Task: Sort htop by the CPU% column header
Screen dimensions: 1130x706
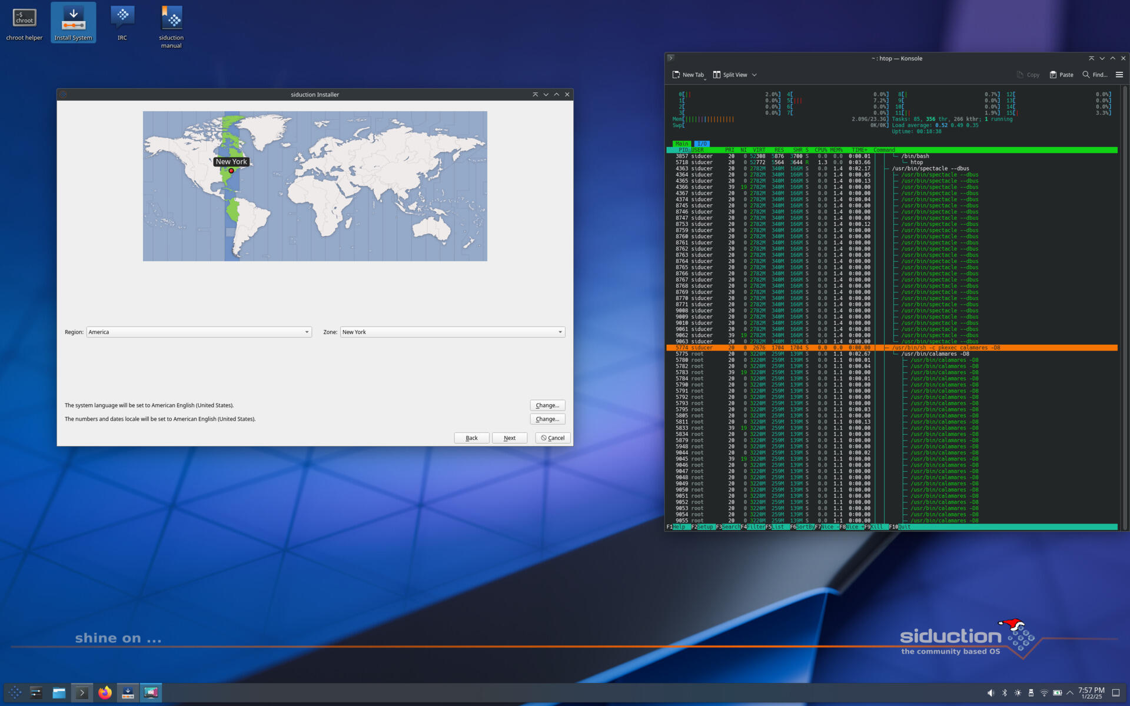Action: pyautogui.click(x=821, y=150)
